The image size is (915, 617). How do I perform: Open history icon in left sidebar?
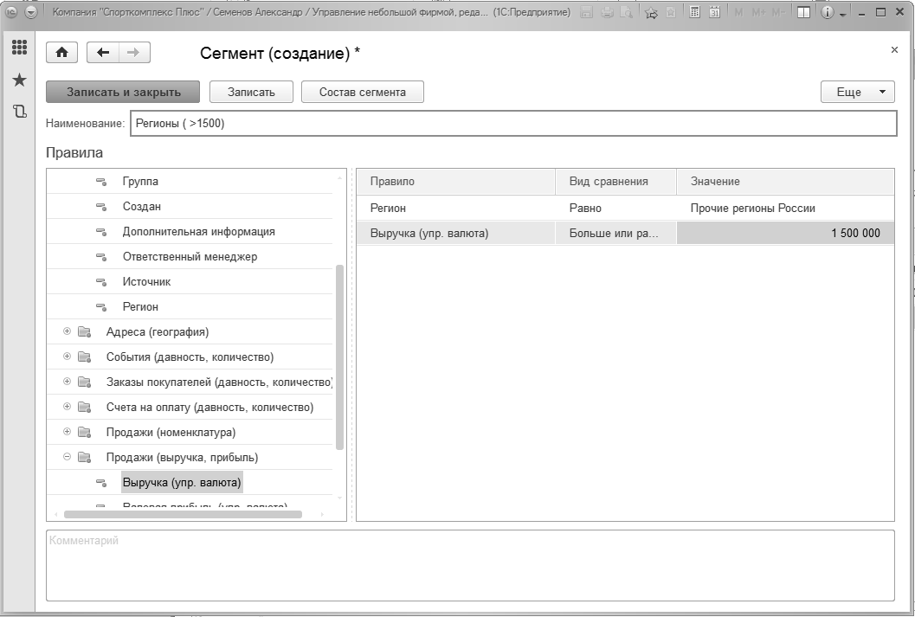[x=19, y=111]
